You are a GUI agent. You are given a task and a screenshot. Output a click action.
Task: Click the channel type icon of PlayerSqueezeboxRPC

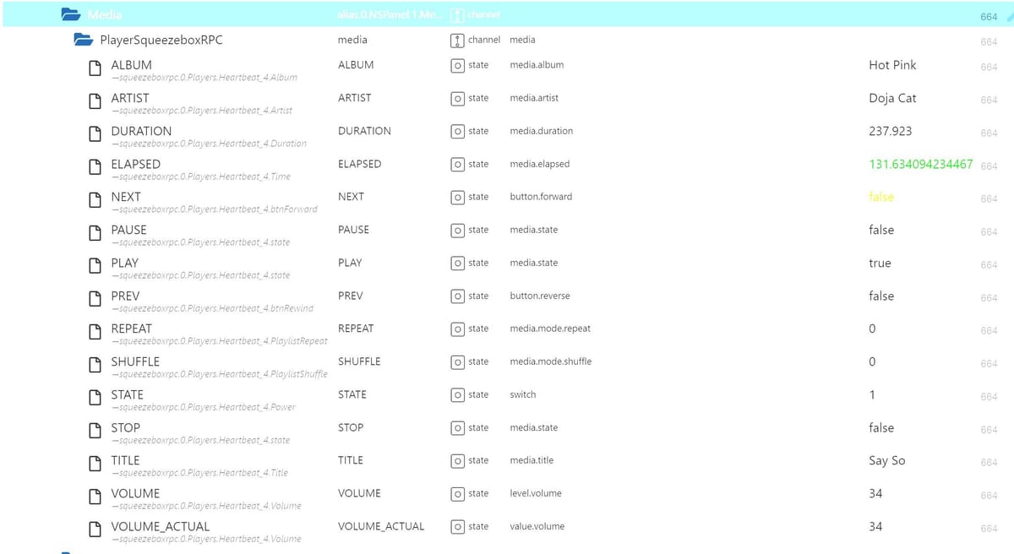tap(457, 40)
